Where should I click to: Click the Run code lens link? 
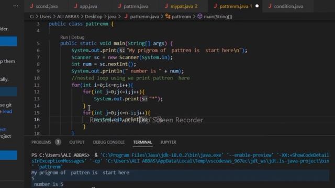coord(64,37)
